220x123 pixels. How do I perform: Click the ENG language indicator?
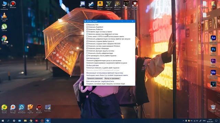204,121
